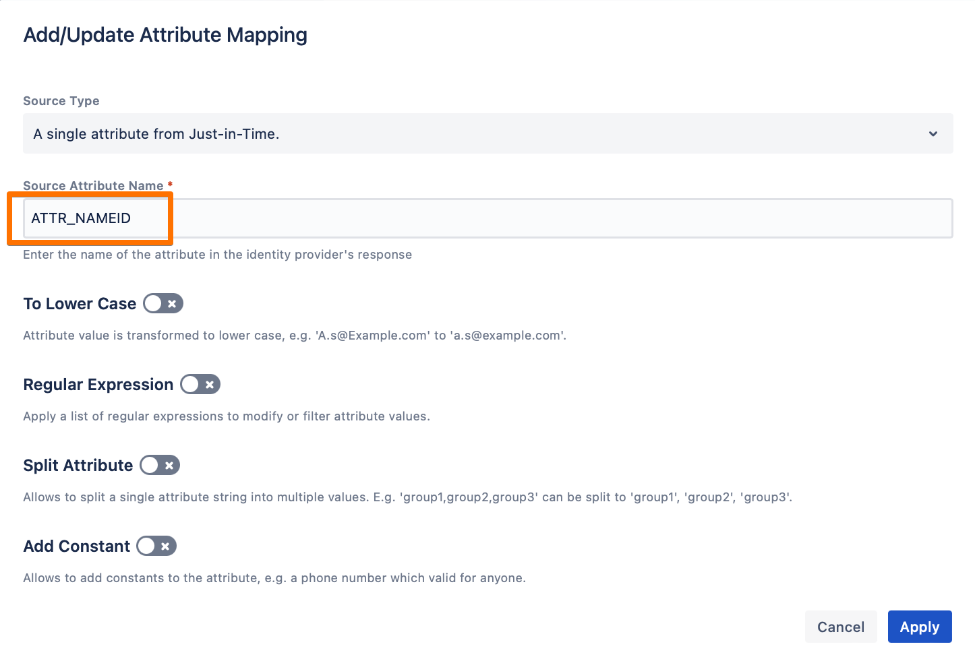Turn on the Regular Expression switch

pos(200,385)
